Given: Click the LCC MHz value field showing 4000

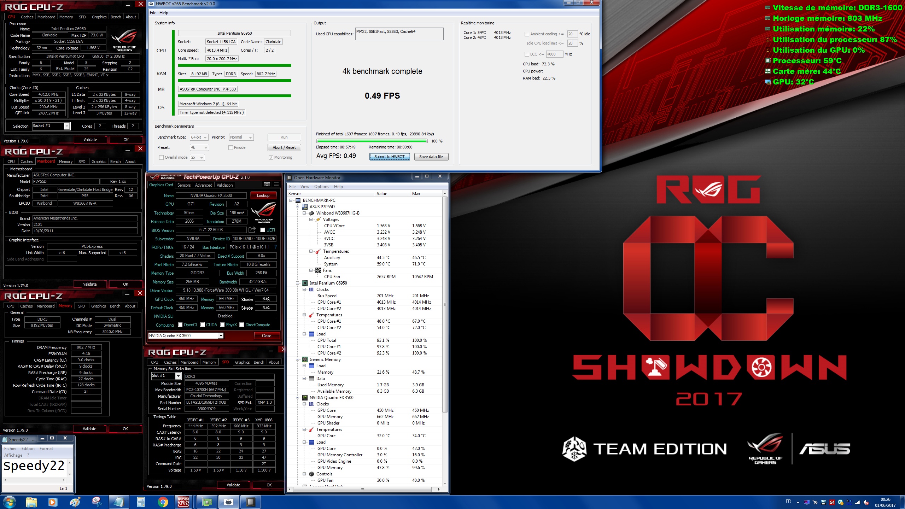Looking at the screenshot, I should coord(554,54).
